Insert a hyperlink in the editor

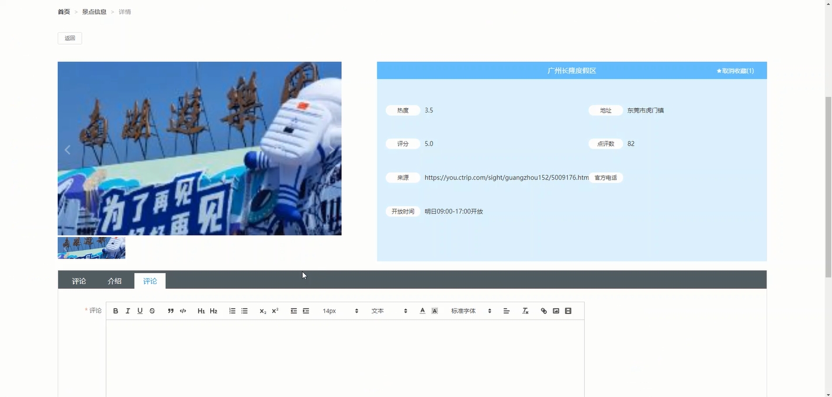(543, 310)
